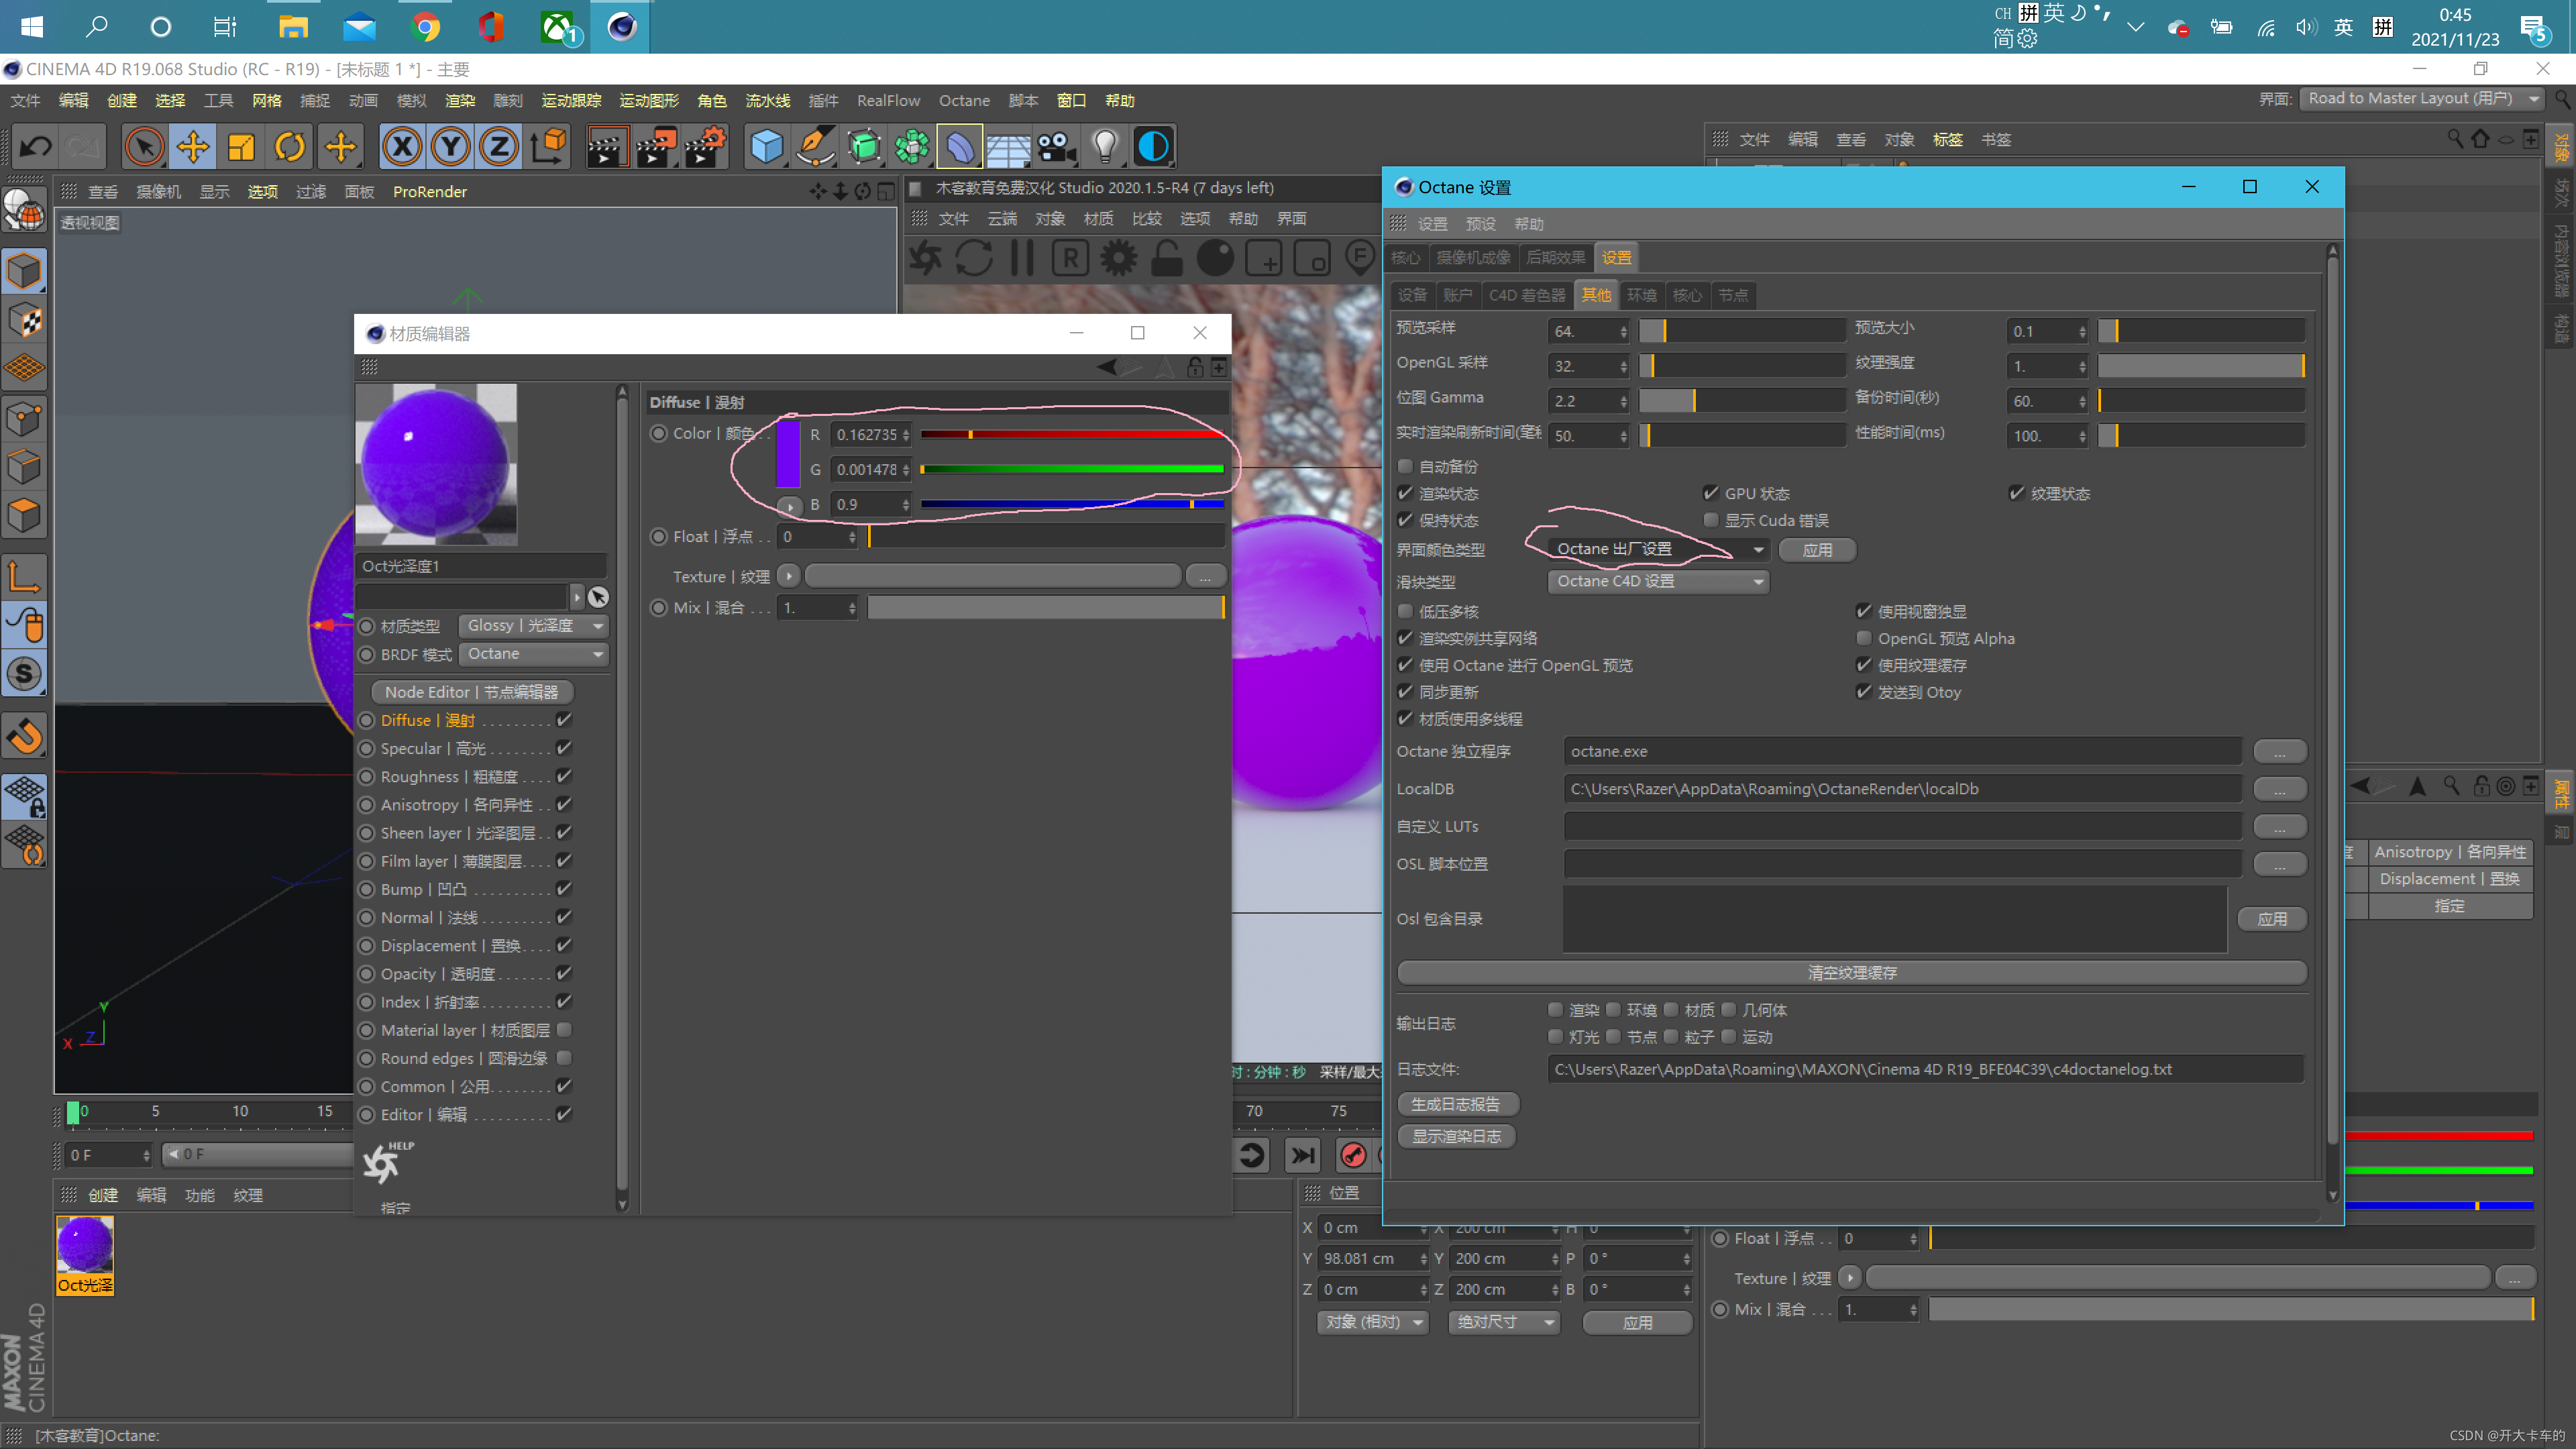Screen dimensions: 2576x1449
Task: Click the light bulb icon in toolbar
Action: (1104, 147)
